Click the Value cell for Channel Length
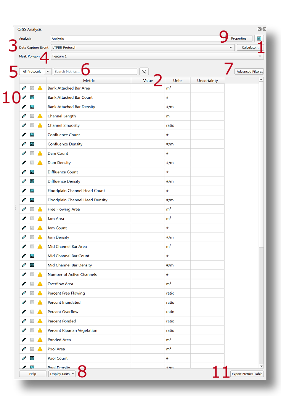281x396 pixels. click(148, 116)
